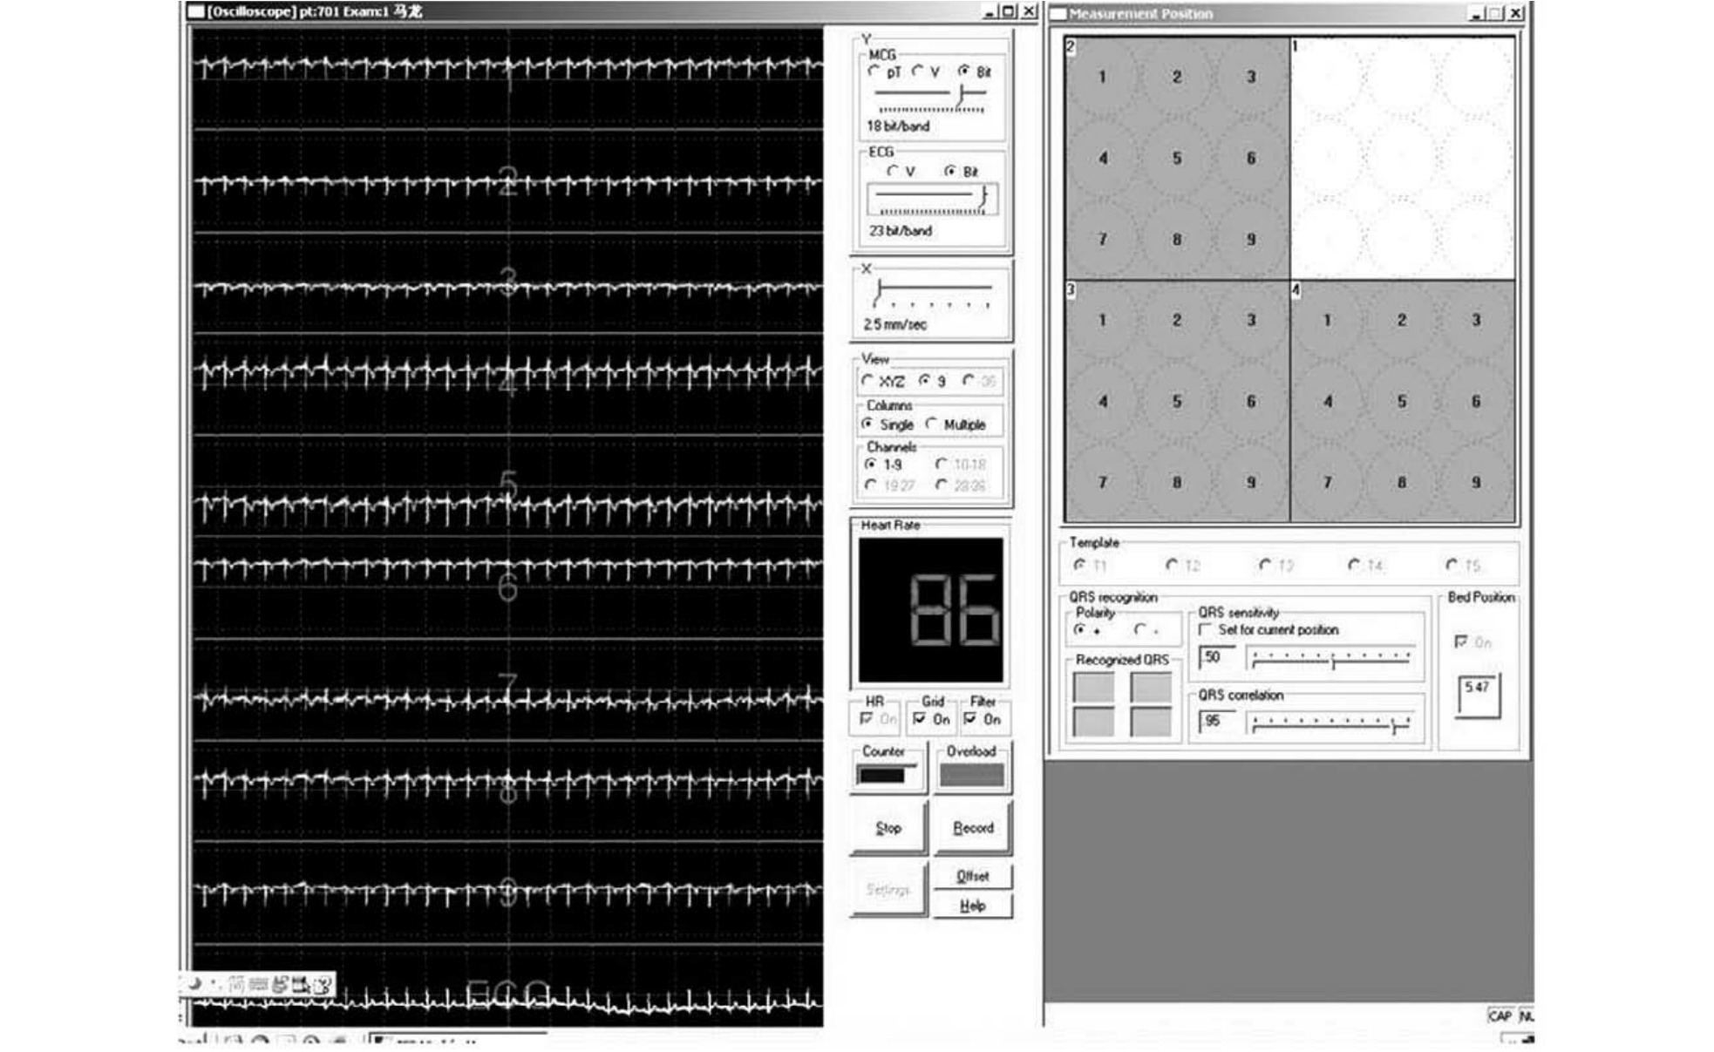Click the soft keyboard icon in IME toolbar
This screenshot has width=1714, height=1052.
pos(258,985)
